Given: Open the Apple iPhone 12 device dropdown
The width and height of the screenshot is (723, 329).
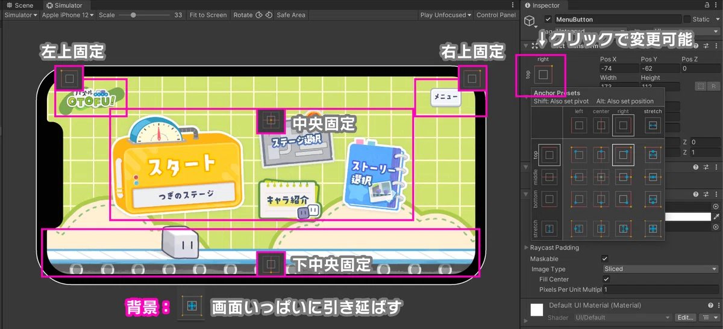Looking at the screenshot, I should click(x=67, y=15).
